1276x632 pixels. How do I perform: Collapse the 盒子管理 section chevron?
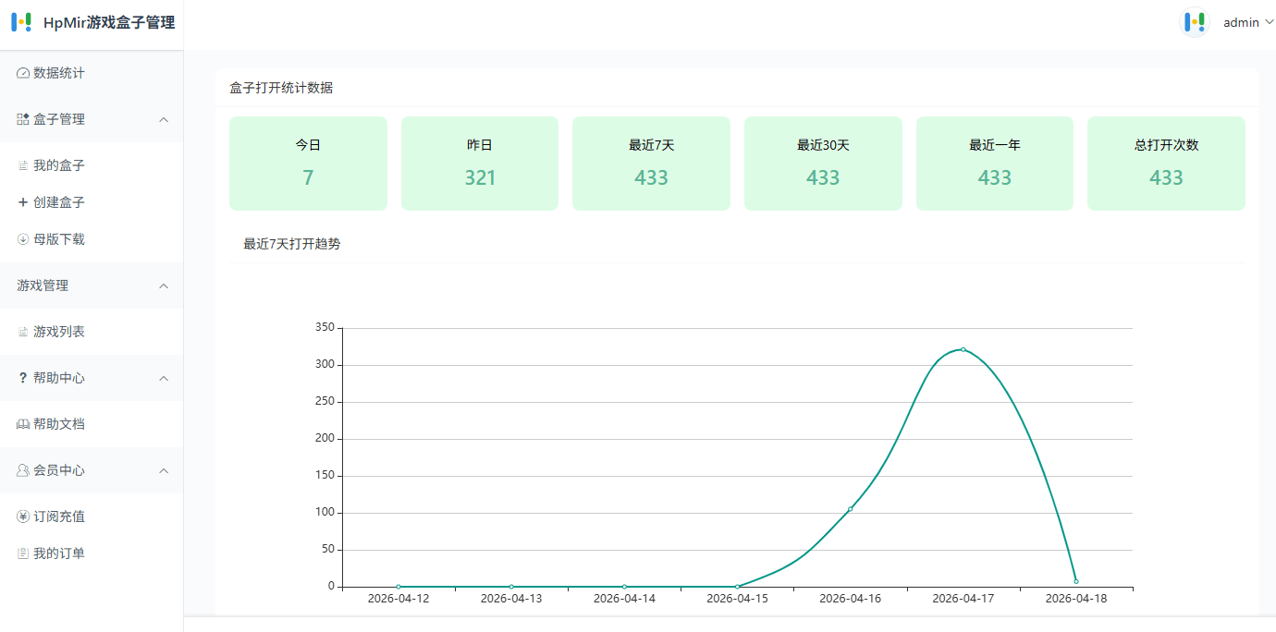[164, 119]
